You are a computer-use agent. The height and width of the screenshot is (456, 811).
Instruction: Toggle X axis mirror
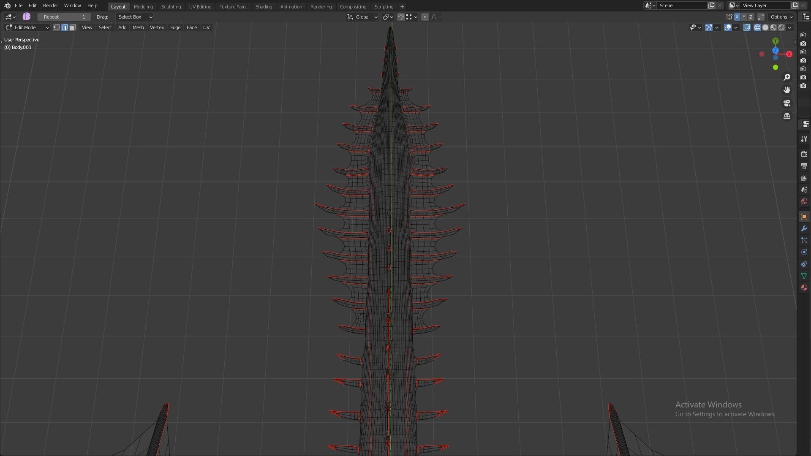[x=737, y=17]
